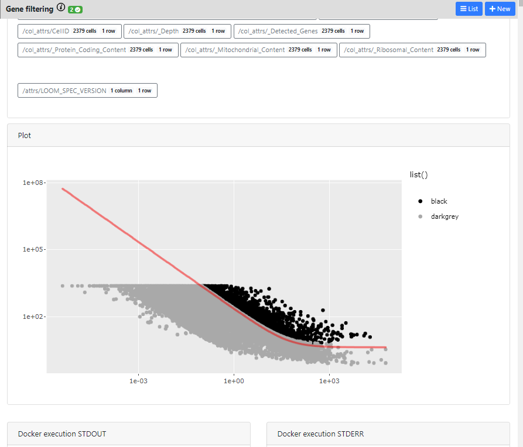
Task: Open the List view
Action: (x=469, y=9)
